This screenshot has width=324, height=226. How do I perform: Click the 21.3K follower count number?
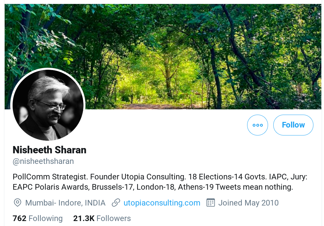tap(84, 218)
